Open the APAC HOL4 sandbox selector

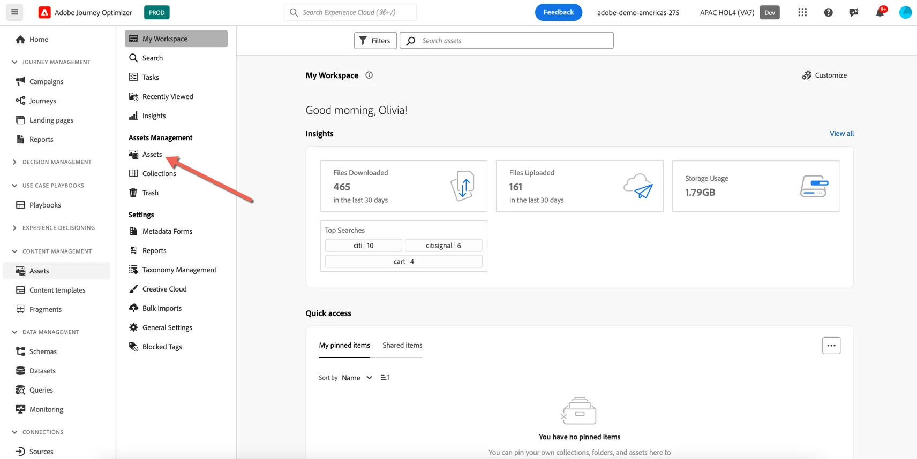pyautogui.click(x=727, y=12)
